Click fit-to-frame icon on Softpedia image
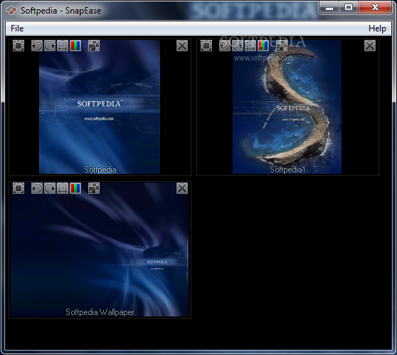 18,46
